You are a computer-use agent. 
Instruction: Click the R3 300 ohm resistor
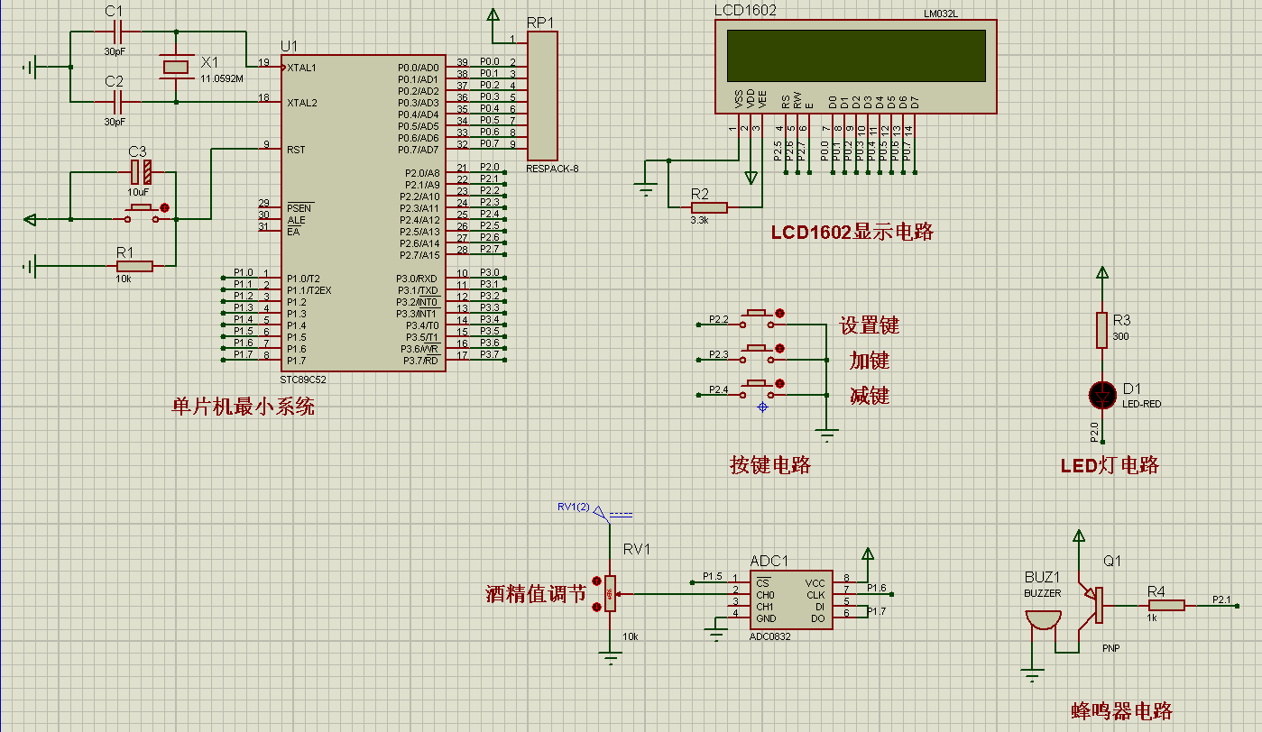[1101, 330]
